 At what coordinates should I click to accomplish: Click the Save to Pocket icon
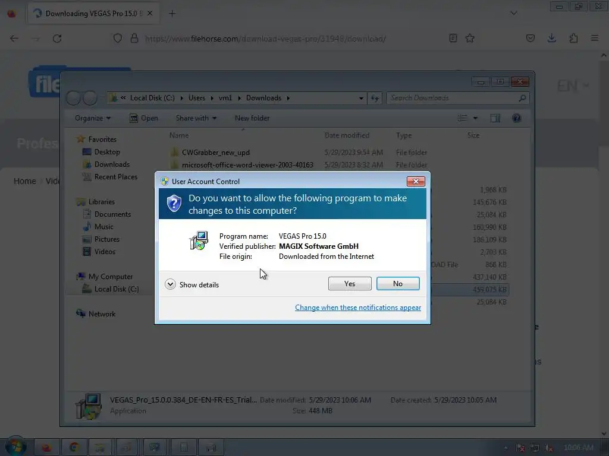[530, 39]
